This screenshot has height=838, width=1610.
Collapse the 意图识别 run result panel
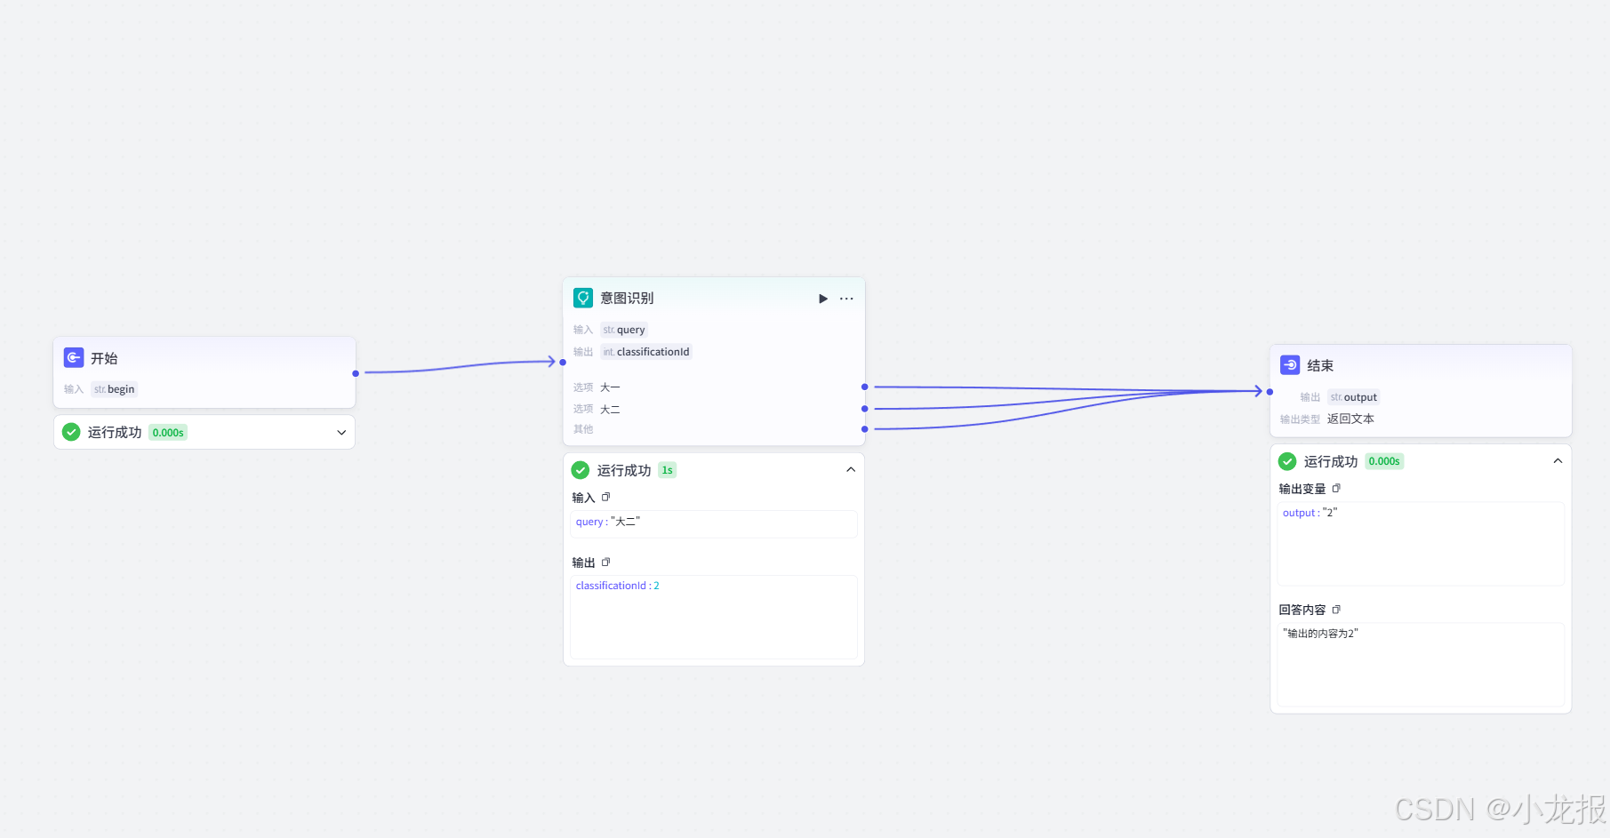pyautogui.click(x=851, y=470)
